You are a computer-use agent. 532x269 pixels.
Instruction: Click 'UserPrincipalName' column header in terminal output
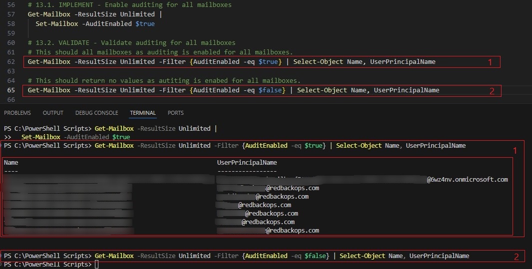point(247,163)
